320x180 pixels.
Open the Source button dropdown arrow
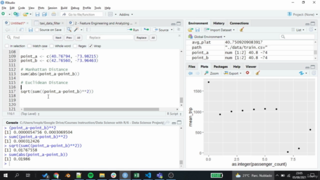point(171,30)
